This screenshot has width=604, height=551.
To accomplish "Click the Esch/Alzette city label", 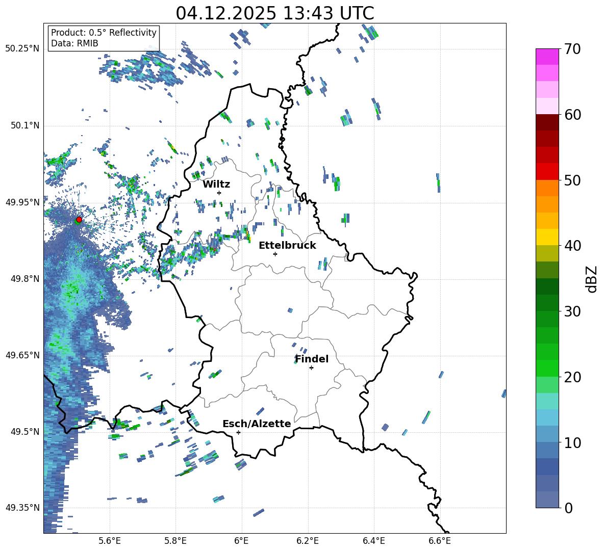I will click(x=257, y=424).
